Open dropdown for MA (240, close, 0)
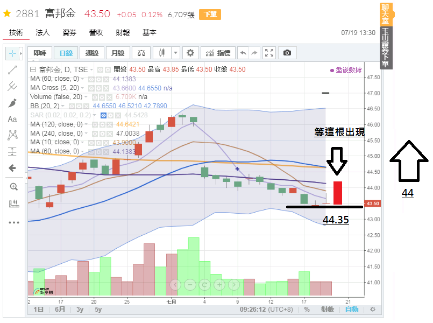Viewport: 433px width, 323px height. coord(86,134)
